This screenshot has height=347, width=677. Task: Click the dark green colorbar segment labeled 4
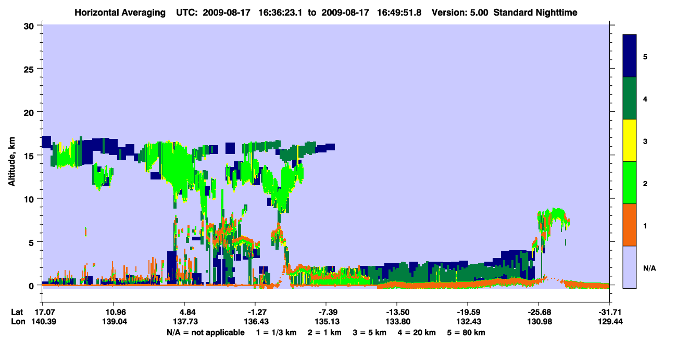630,98
